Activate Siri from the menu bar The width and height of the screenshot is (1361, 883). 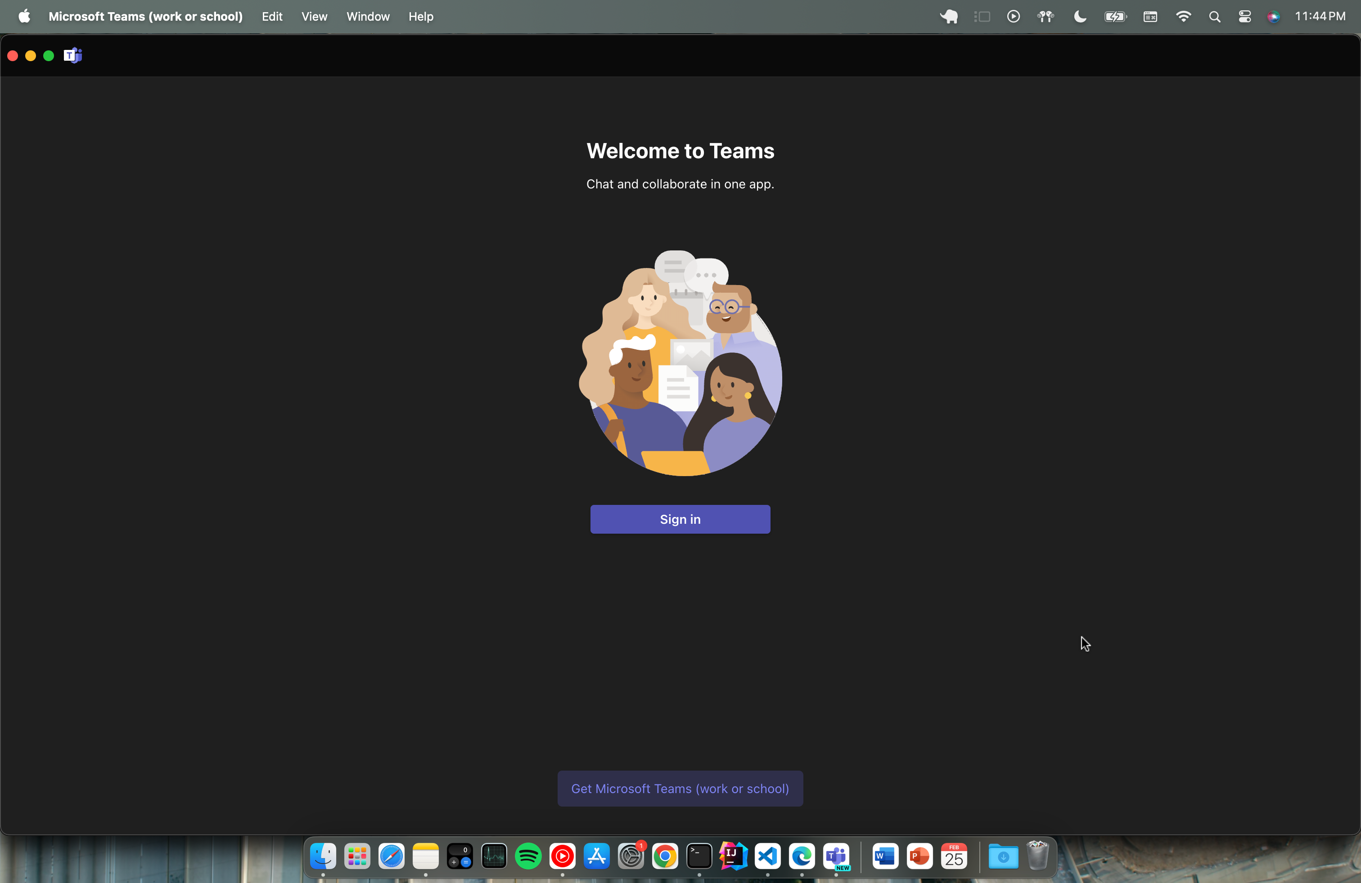tap(1274, 16)
